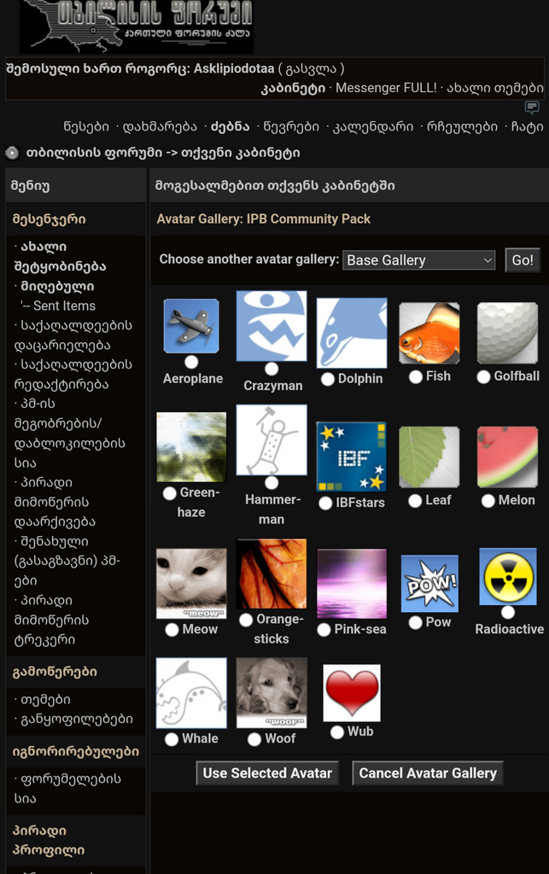This screenshot has width=549, height=874.
Task: Select the Woof radio button
Action: click(x=254, y=739)
